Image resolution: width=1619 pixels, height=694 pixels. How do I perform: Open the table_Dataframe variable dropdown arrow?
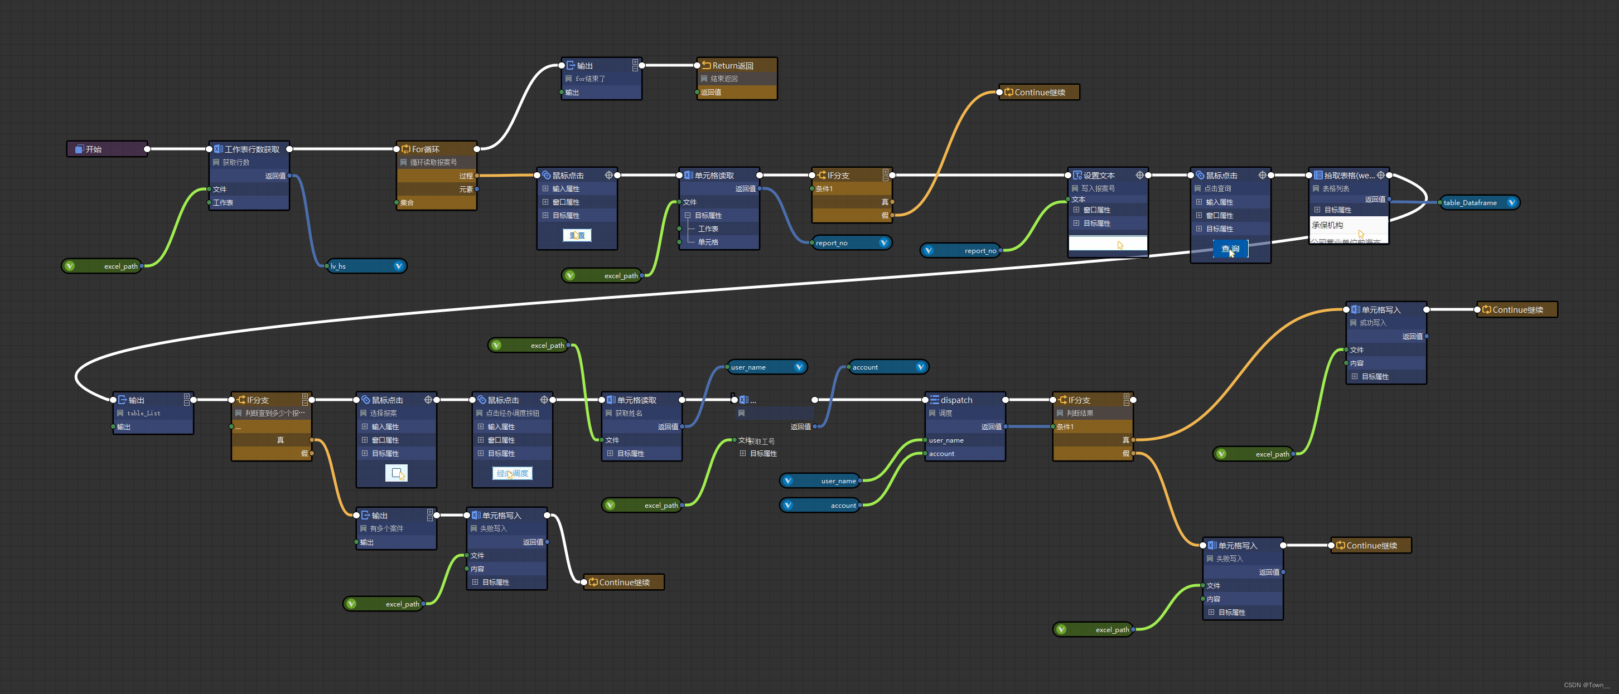(1511, 202)
